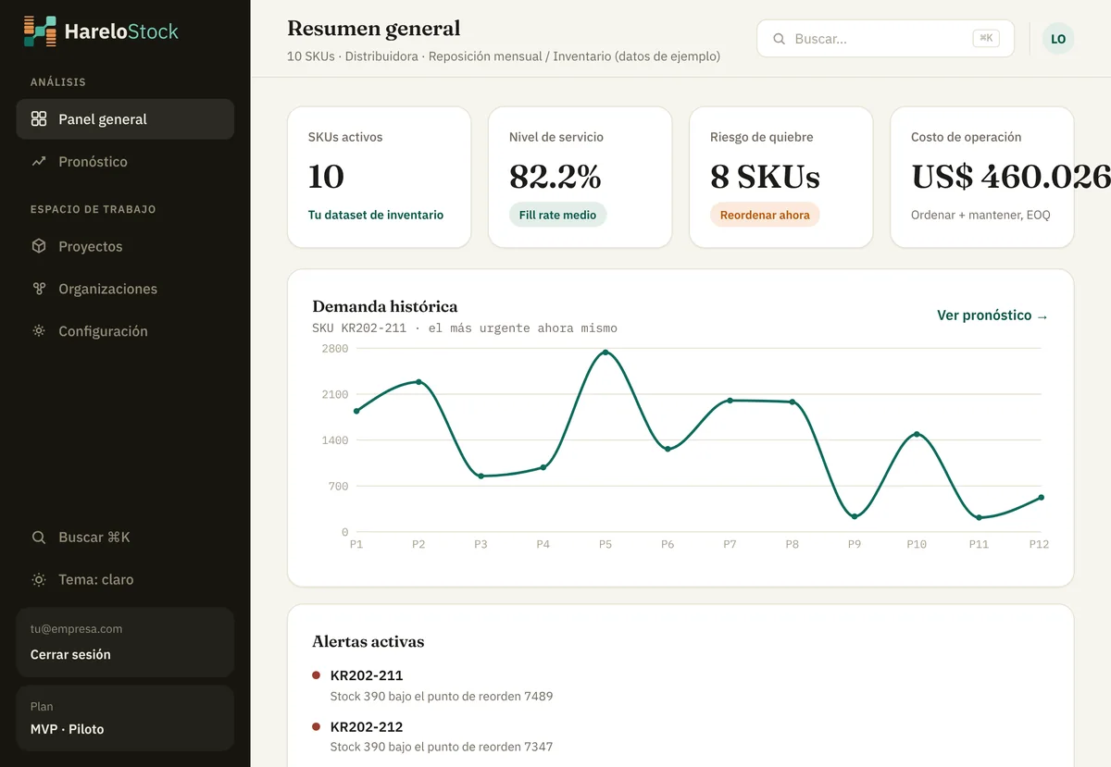
Task: Click the sun icon next to Tema: claro
Action: coord(39,580)
